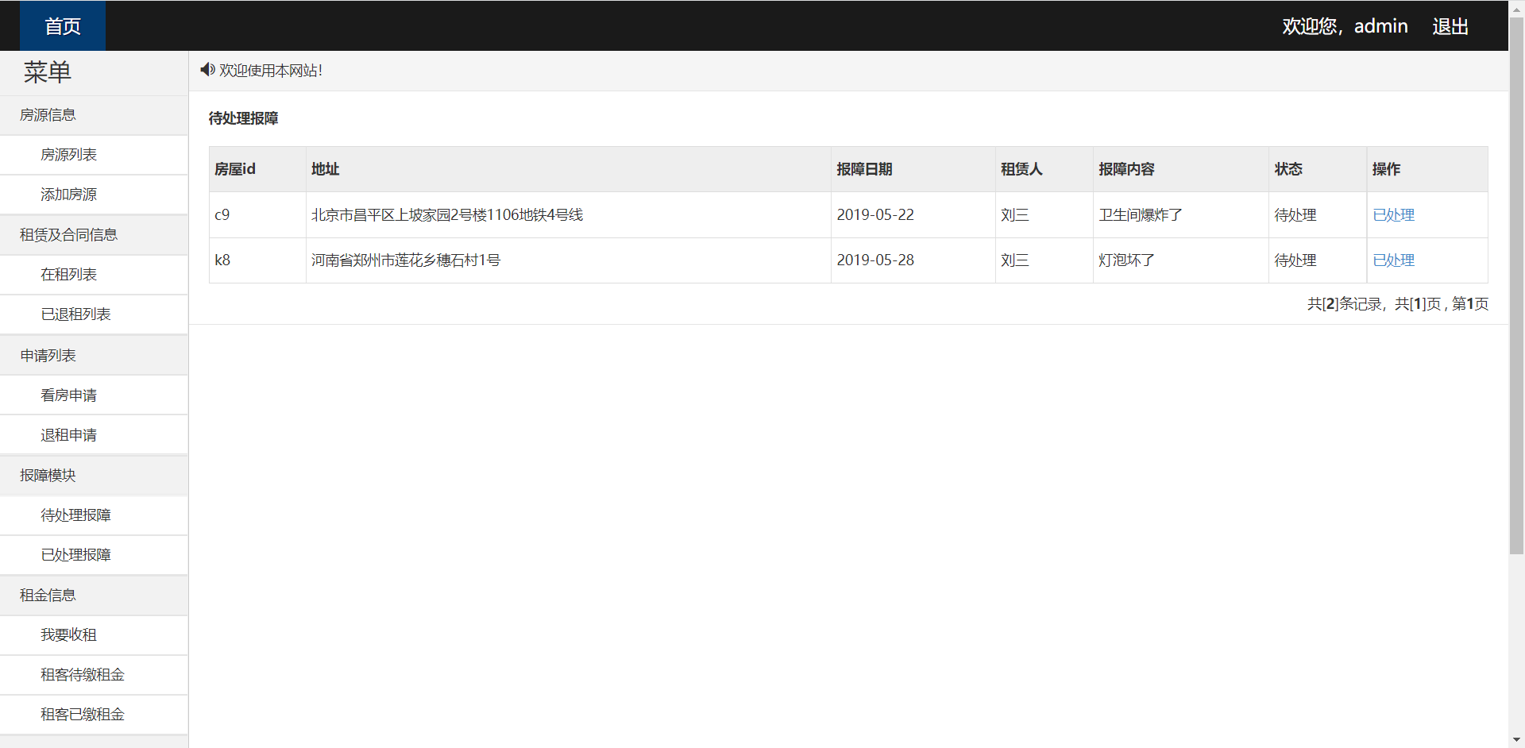This screenshot has width=1525, height=748.
Task: Open 房源列表 in the sidebar
Action: click(x=68, y=155)
